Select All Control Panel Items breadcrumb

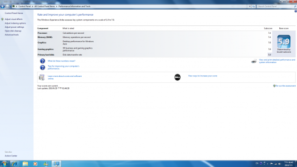(45, 6)
